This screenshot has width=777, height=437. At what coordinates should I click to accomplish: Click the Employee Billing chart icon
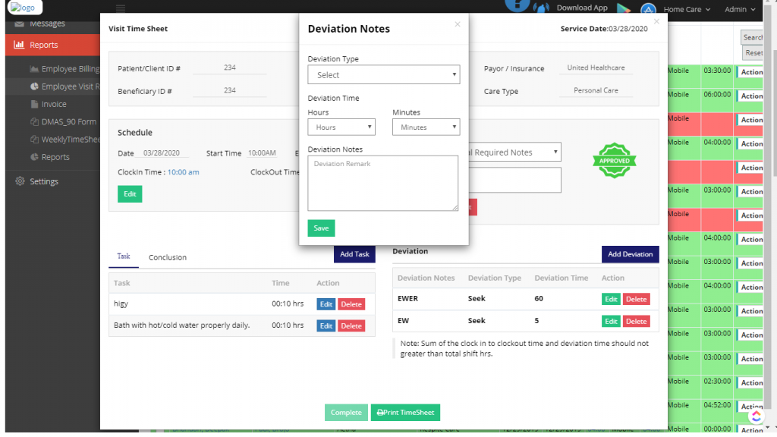click(x=34, y=69)
